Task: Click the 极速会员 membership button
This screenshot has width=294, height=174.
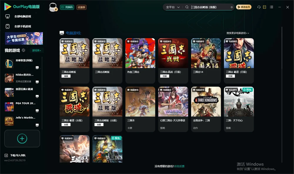Action: [244, 7]
